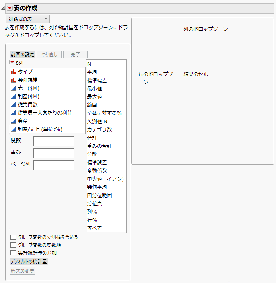Enable グループ変数の欠測値を含める checkbox
Screen dimensions: 276x283
(13, 237)
